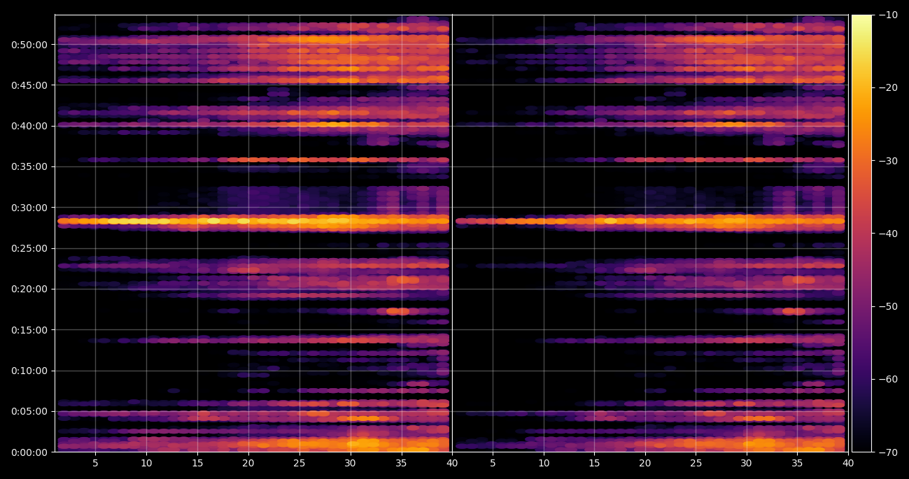The width and height of the screenshot is (909, 479).
Task: Click x-axis label 10 of left plot
Action: click(x=146, y=463)
